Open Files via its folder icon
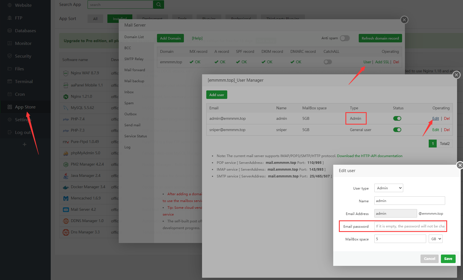This screenshot has height=280, width=463. click(10, 69)
